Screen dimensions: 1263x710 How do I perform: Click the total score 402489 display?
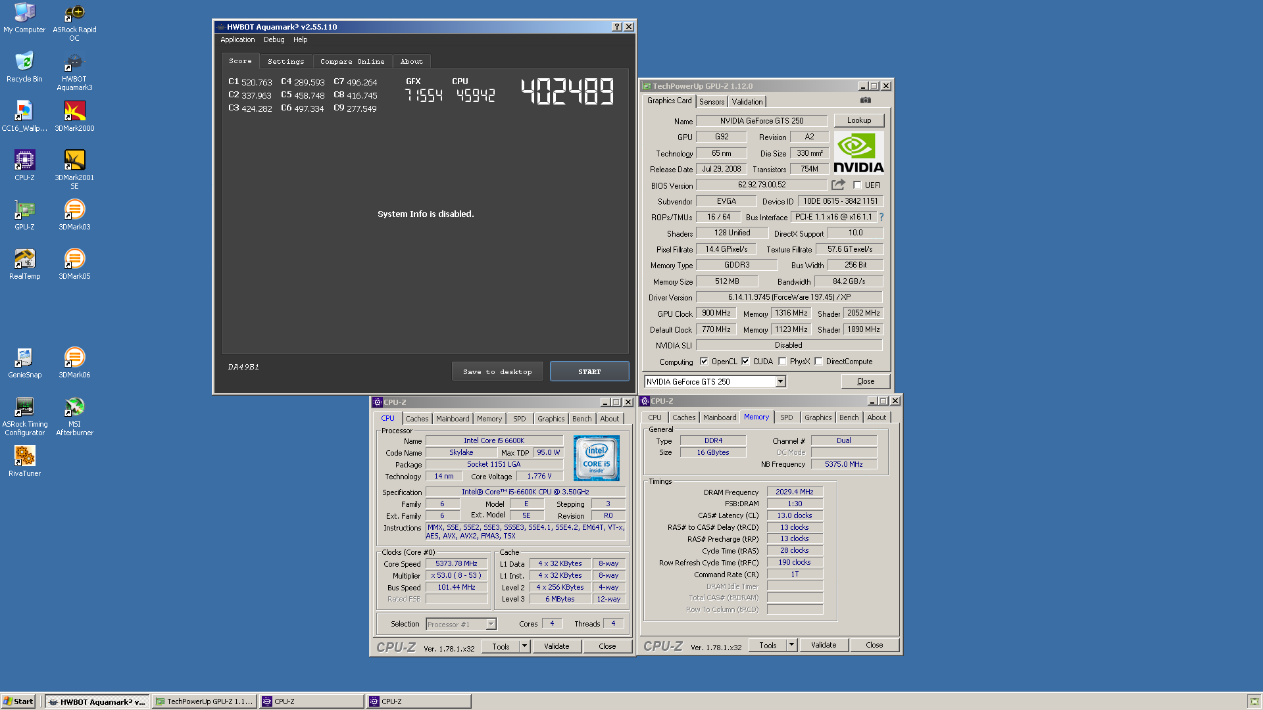[x=567, y=91]
